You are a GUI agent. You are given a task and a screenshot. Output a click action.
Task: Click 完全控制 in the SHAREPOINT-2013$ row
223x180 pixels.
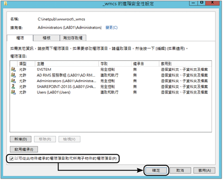pyautogui.click(x=108, y=87)
